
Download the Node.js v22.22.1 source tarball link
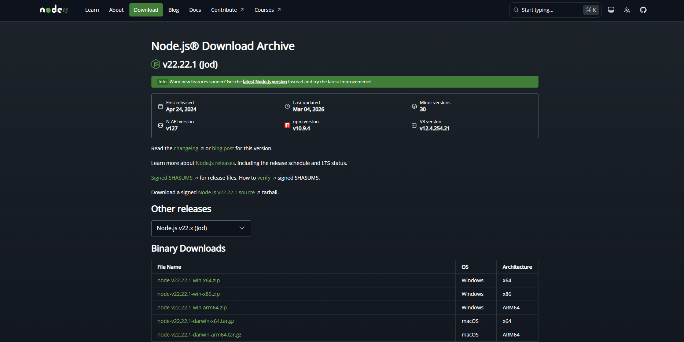coord(226,192)
